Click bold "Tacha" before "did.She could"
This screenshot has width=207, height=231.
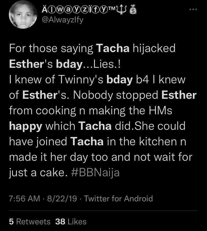click(x=95, y=126)
